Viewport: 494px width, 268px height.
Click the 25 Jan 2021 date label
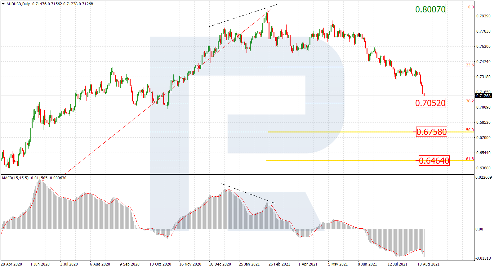click(x=249, y=264)
